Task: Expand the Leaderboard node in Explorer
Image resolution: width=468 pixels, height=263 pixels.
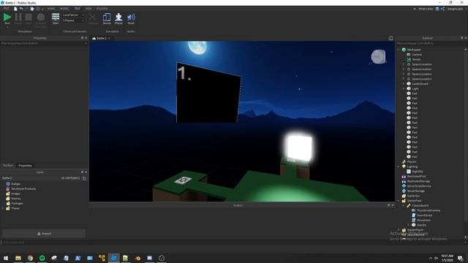Action: pyautogui.click(x=404, y=84)
